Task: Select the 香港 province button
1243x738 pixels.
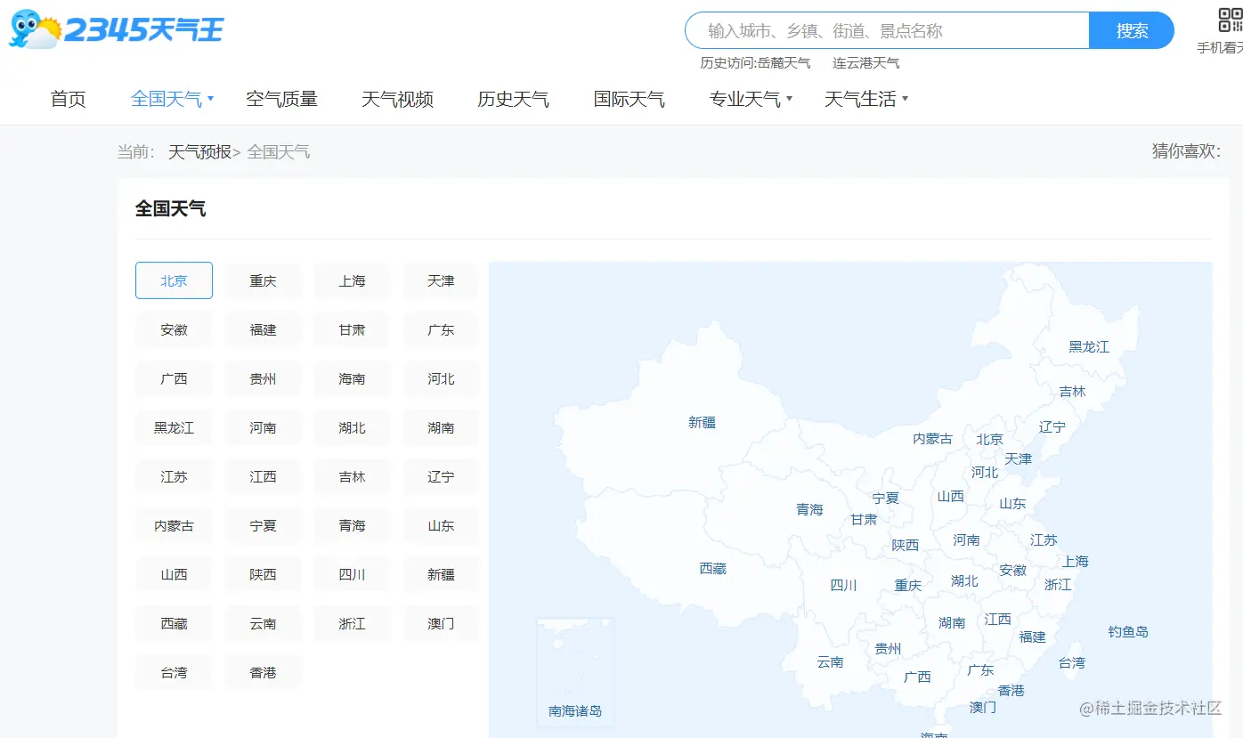Action: [x=263, y=672]
